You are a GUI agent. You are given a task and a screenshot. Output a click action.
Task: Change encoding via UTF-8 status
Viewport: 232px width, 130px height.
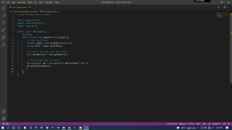click(x=191, y=124)
